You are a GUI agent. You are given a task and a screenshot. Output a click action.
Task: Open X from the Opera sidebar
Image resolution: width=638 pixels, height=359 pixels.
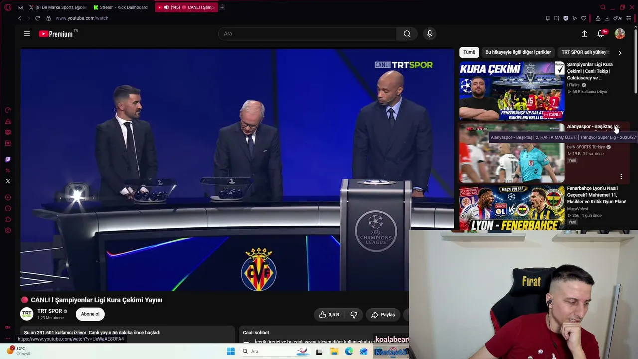(x=8, y=181)
